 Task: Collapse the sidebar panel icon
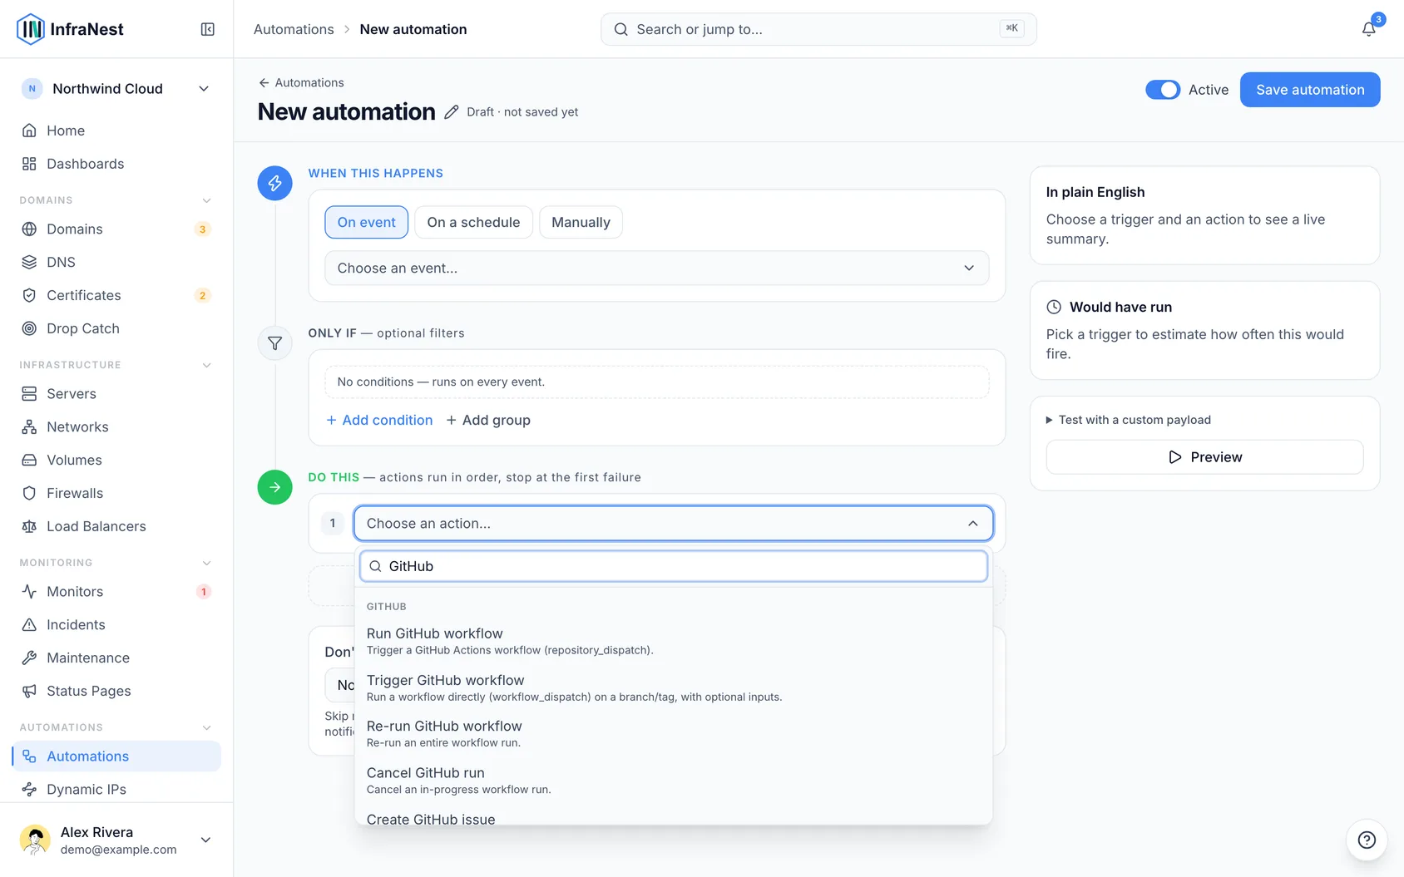(208, 29)
